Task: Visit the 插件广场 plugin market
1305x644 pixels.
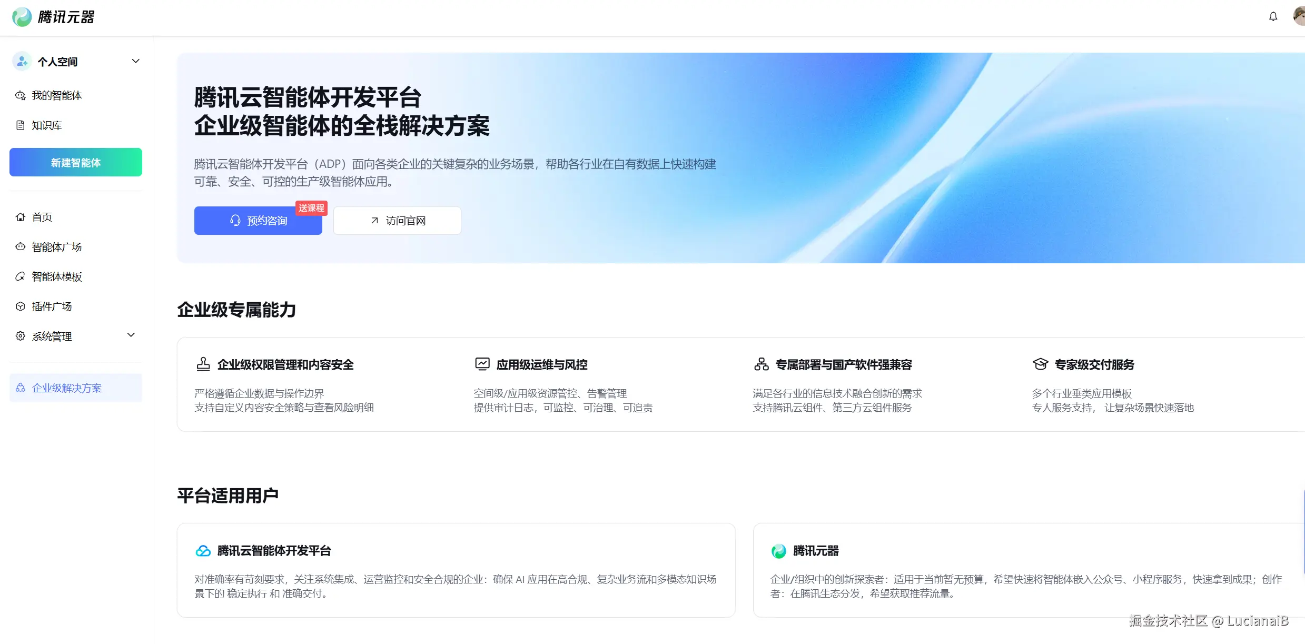Action: [x=52, y=306]
